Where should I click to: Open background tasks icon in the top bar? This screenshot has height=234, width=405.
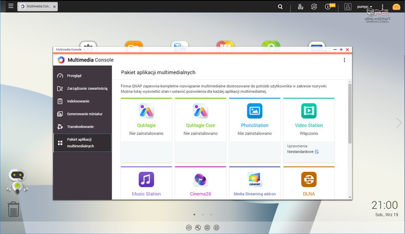(300, 7)
